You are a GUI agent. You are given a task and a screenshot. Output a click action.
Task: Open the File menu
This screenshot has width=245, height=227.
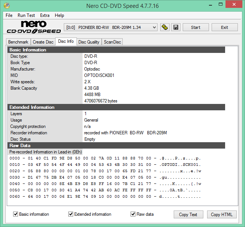tap(9, 15)
